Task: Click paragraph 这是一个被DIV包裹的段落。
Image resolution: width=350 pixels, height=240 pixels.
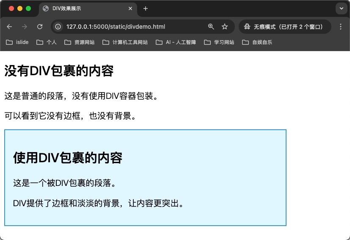Action: (x=64, y=183)
